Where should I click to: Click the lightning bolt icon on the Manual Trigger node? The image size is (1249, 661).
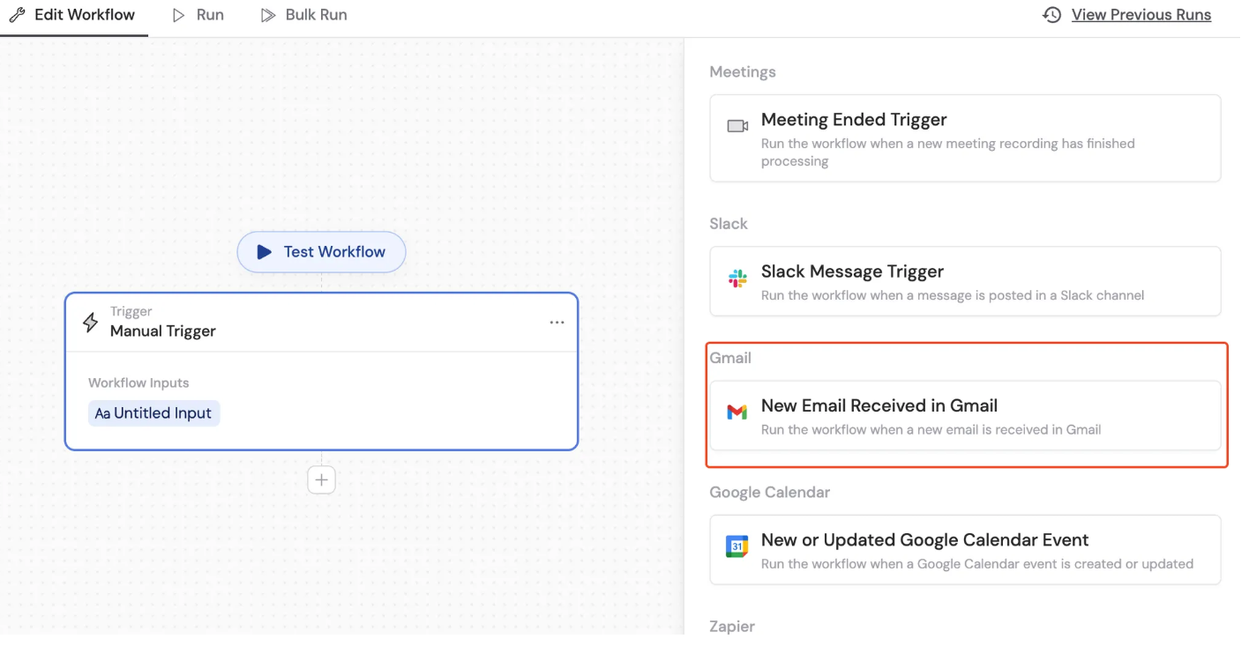point(90,322)
